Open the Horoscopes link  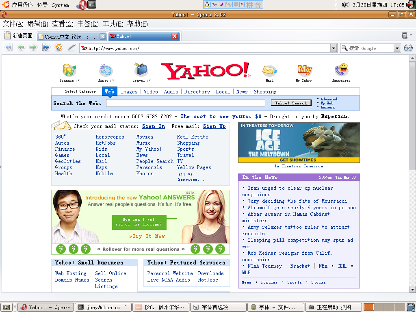(x=110, y=137)
